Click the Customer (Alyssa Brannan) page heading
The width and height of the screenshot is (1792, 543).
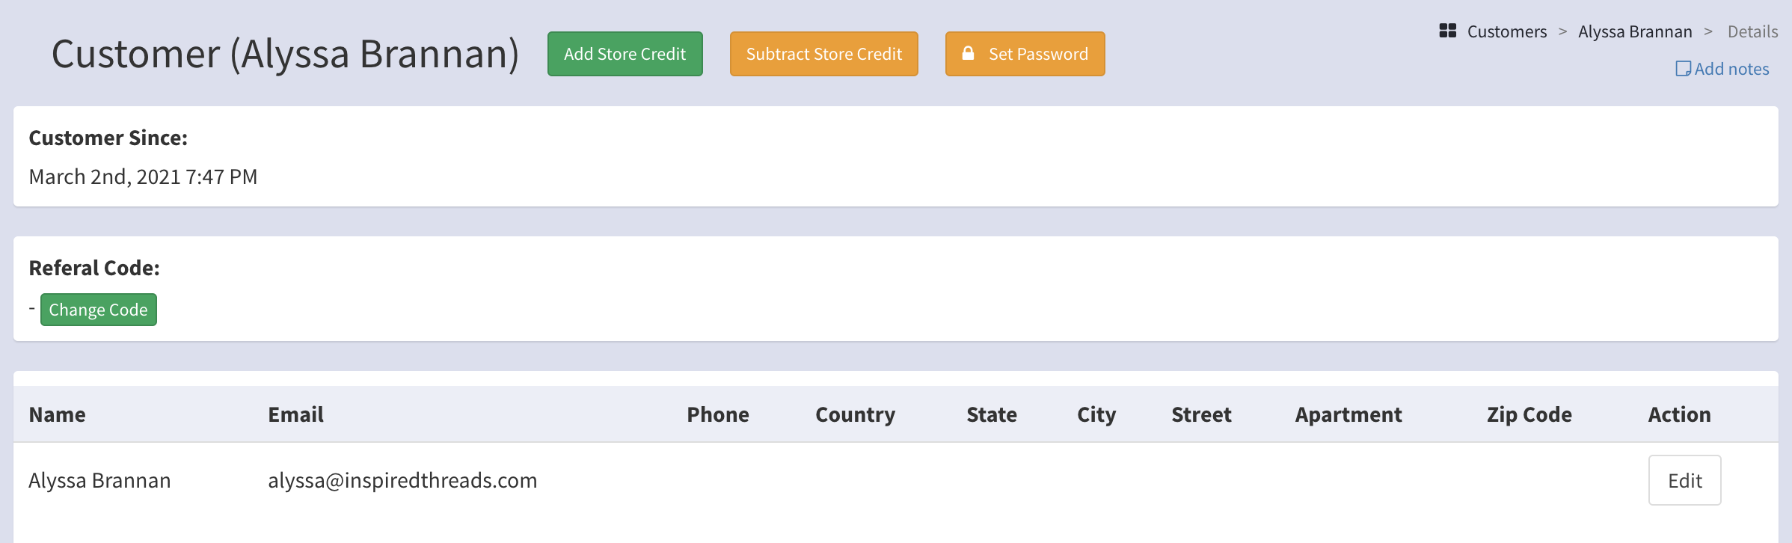[x=285, y=54]
